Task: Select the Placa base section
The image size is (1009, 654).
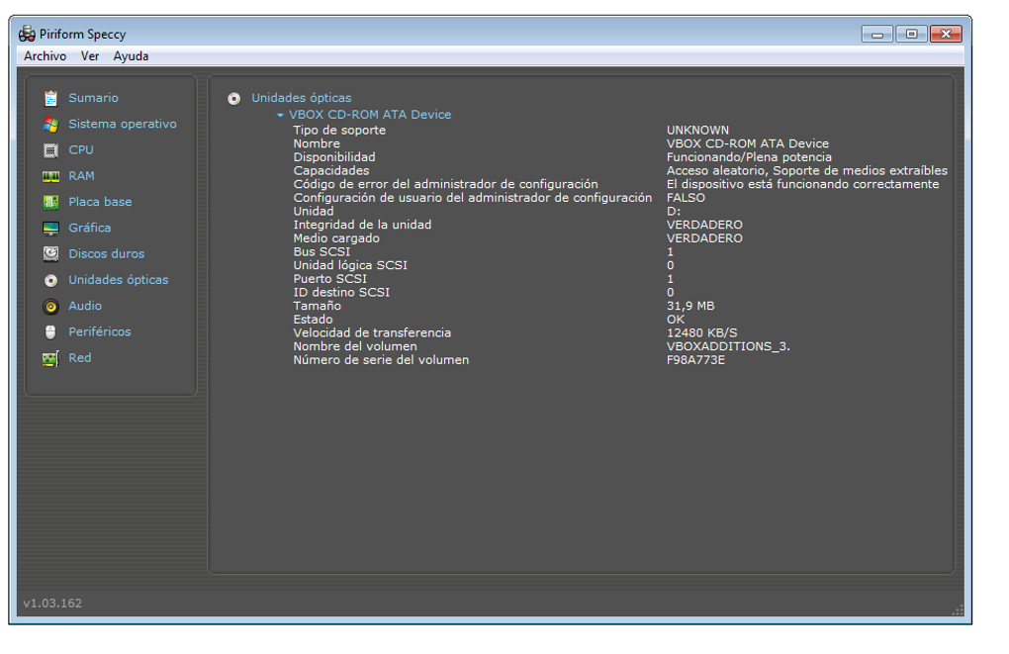Action: 100,202
